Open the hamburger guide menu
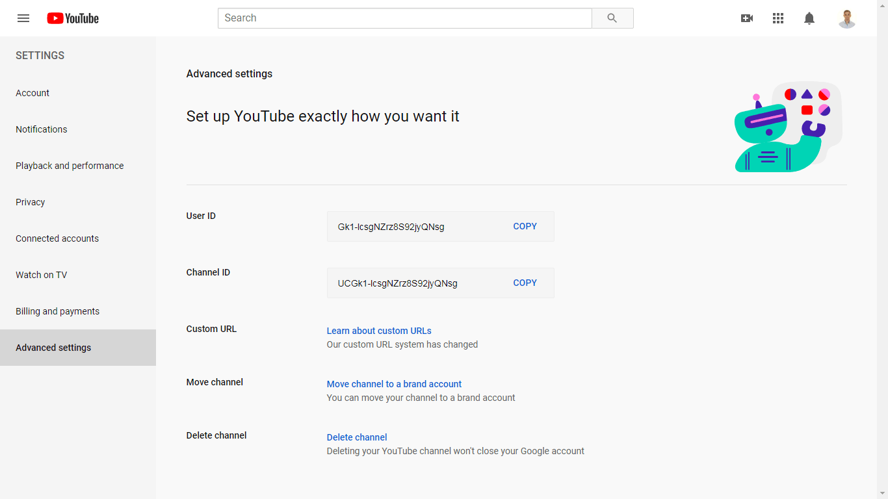This screenshot has height=499, width=888. (23, 18)
